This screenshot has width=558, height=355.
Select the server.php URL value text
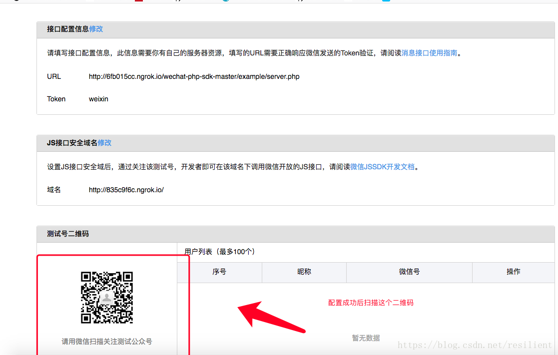point(194,76)
